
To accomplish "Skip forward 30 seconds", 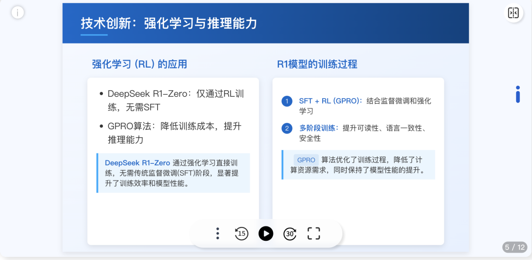I will point(290,233).
